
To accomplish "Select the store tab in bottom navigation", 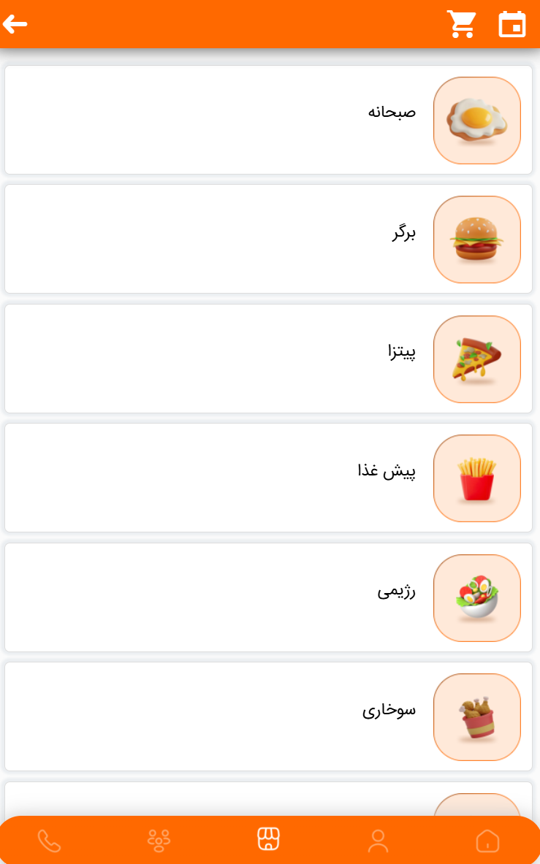I will (269, 839).
